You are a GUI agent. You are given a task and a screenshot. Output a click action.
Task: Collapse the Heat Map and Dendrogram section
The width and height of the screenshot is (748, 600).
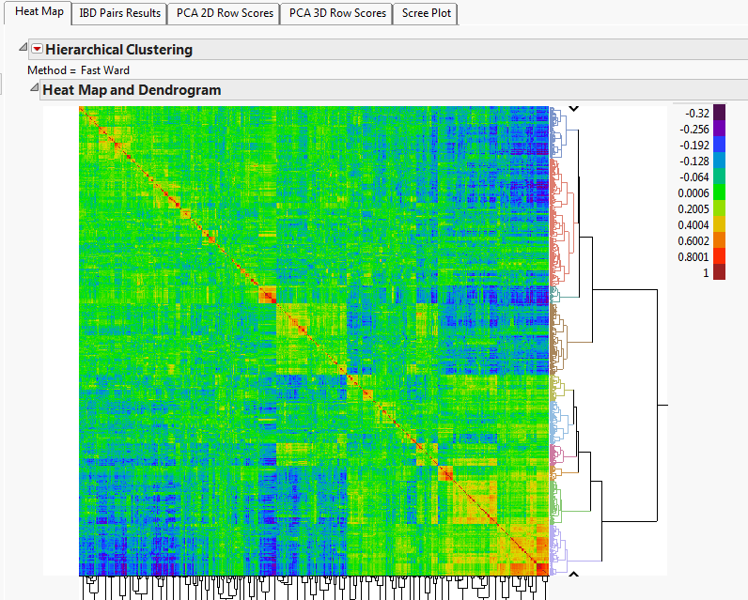(34, 87)
